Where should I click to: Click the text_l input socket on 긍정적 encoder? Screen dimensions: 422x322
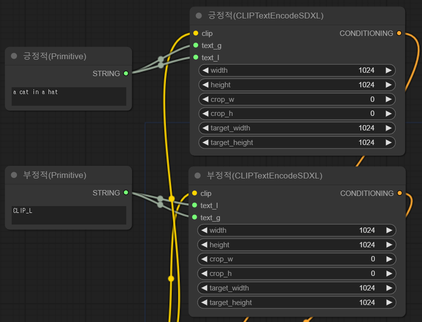[196, 57]
